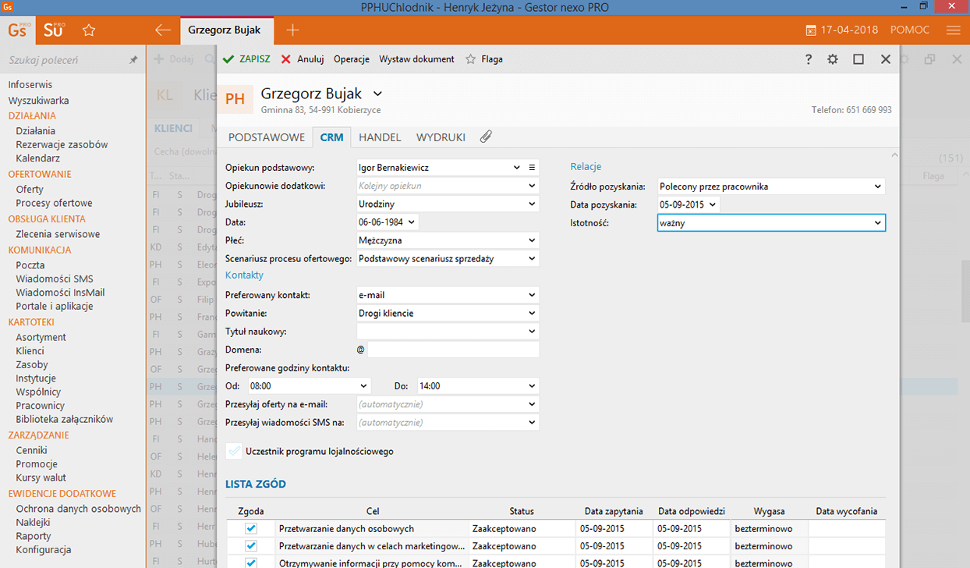This screenshot has width=970, height=568.
Task: Open the Do 14:00 time dropdown
Action: (532, 385)
